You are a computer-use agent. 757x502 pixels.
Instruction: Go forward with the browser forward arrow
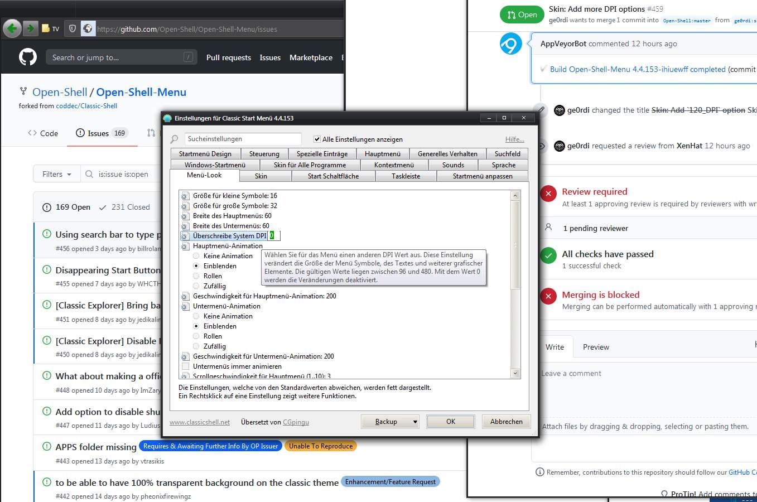31,28
